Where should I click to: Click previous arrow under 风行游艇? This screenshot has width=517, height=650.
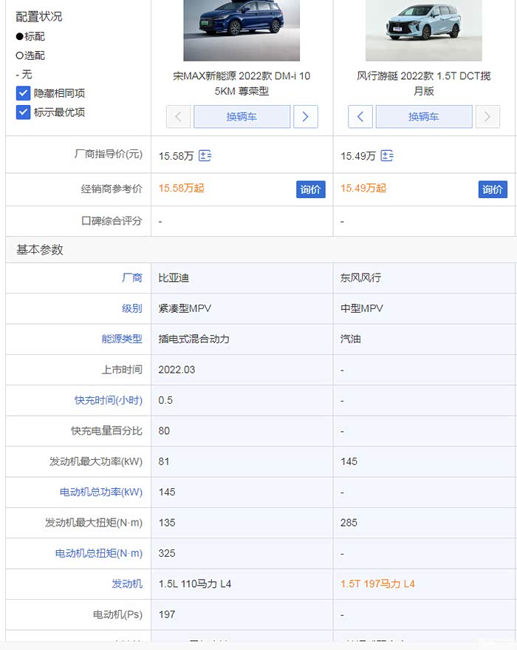point(360,117)
